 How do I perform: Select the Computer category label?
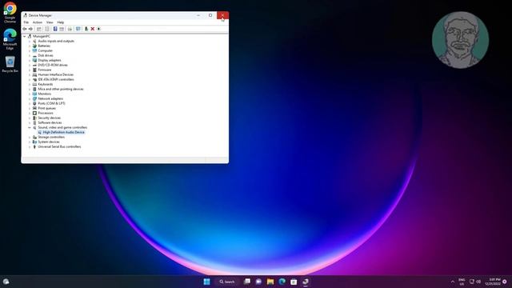[45, 50]
